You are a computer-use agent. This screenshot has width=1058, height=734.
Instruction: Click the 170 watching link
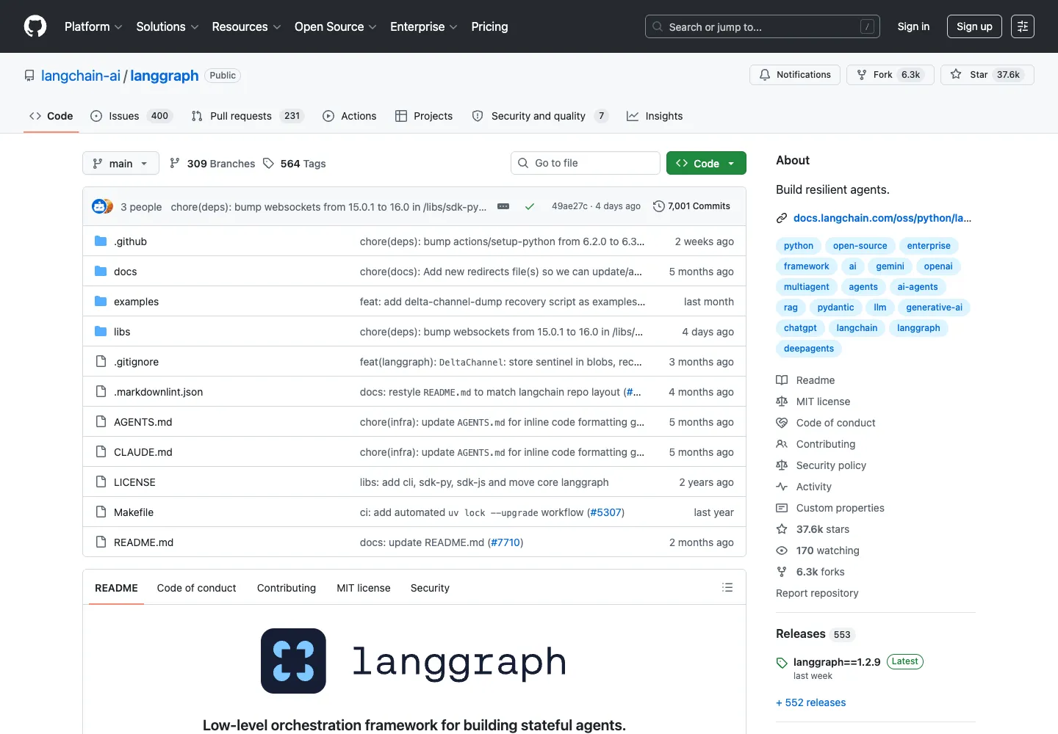pos(818,550)
